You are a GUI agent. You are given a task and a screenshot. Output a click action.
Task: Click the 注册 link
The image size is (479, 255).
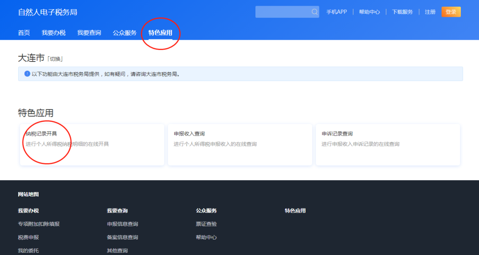[430, 12]
